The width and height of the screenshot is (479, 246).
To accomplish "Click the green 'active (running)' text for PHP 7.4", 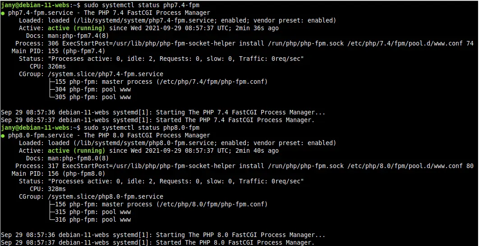I will point(76,28).
